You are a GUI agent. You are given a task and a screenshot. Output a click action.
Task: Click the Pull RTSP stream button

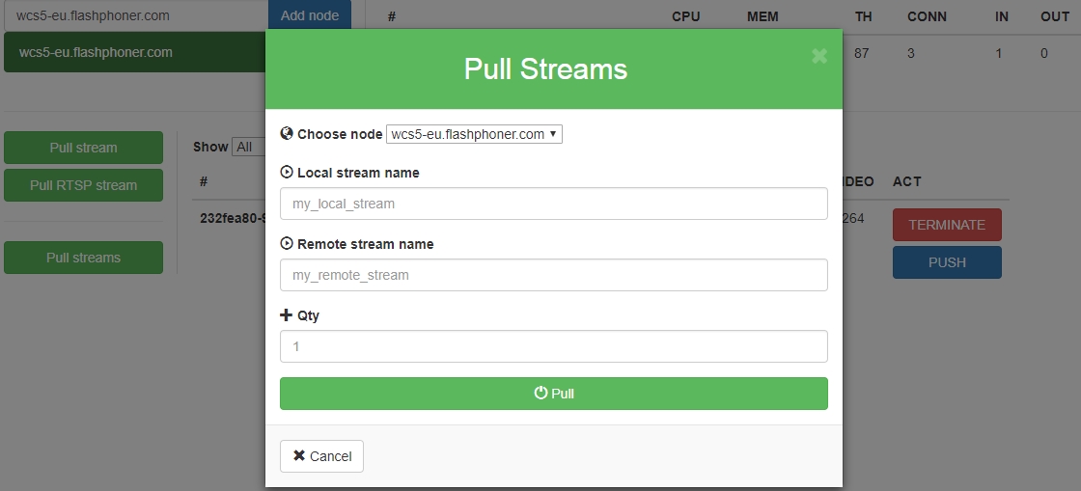point(83,185)
